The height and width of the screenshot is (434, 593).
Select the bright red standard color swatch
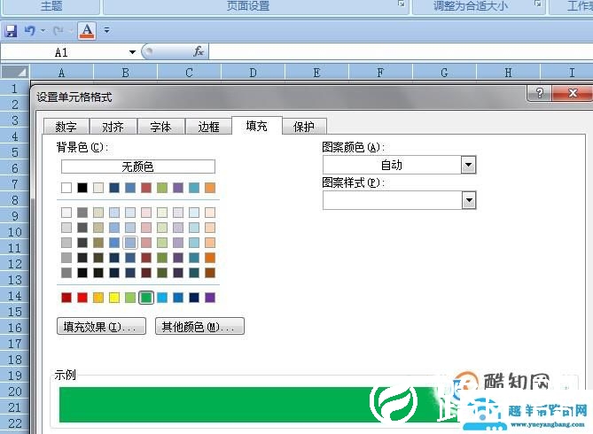[82, 298]
